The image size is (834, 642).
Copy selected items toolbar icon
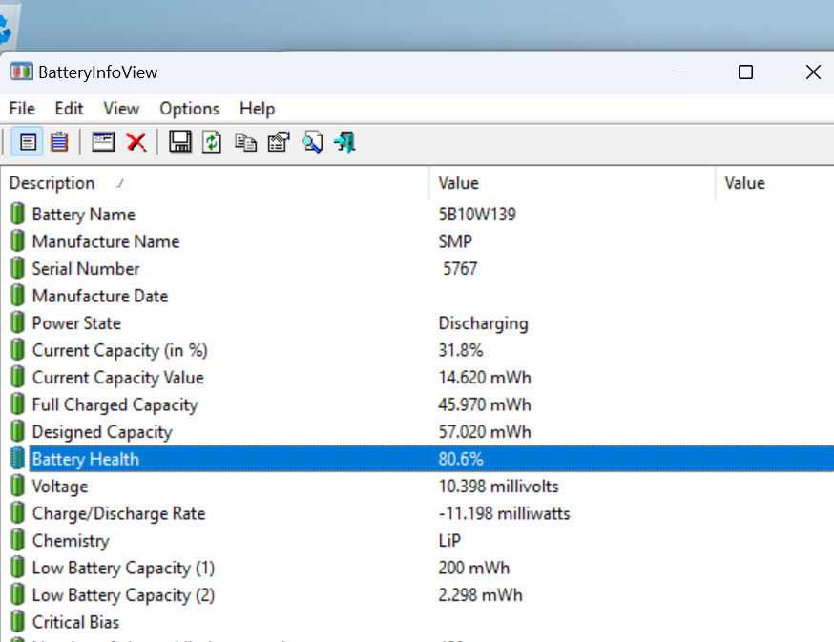pos(246,142)
